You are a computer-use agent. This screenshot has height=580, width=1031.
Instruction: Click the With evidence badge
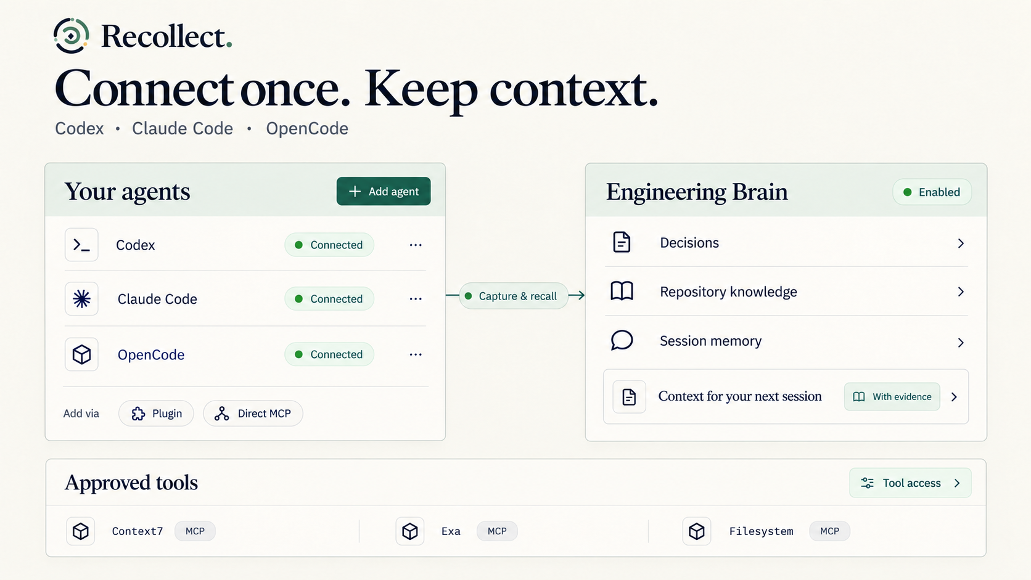click(892, 397)
